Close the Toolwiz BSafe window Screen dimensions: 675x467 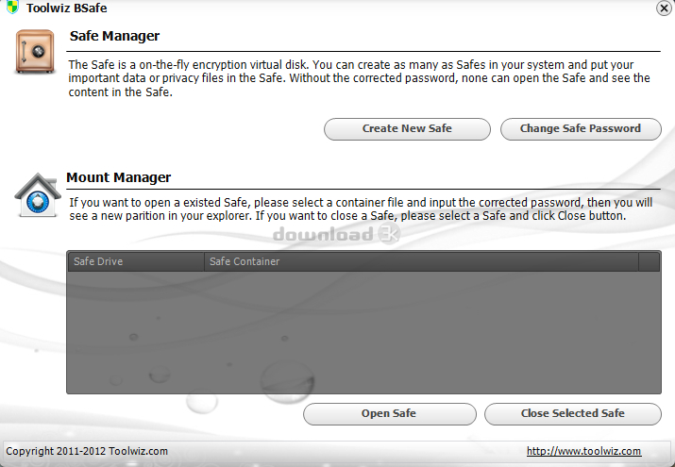pos(664,8)
